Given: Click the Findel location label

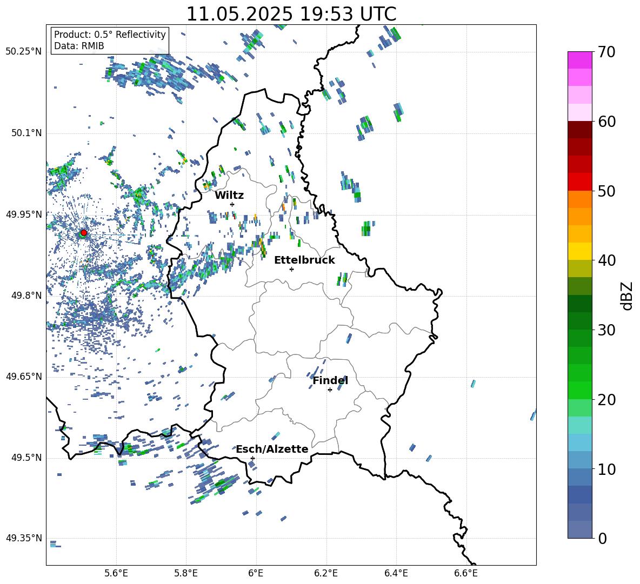Looking at the screenshot, I should coord(330,380).
